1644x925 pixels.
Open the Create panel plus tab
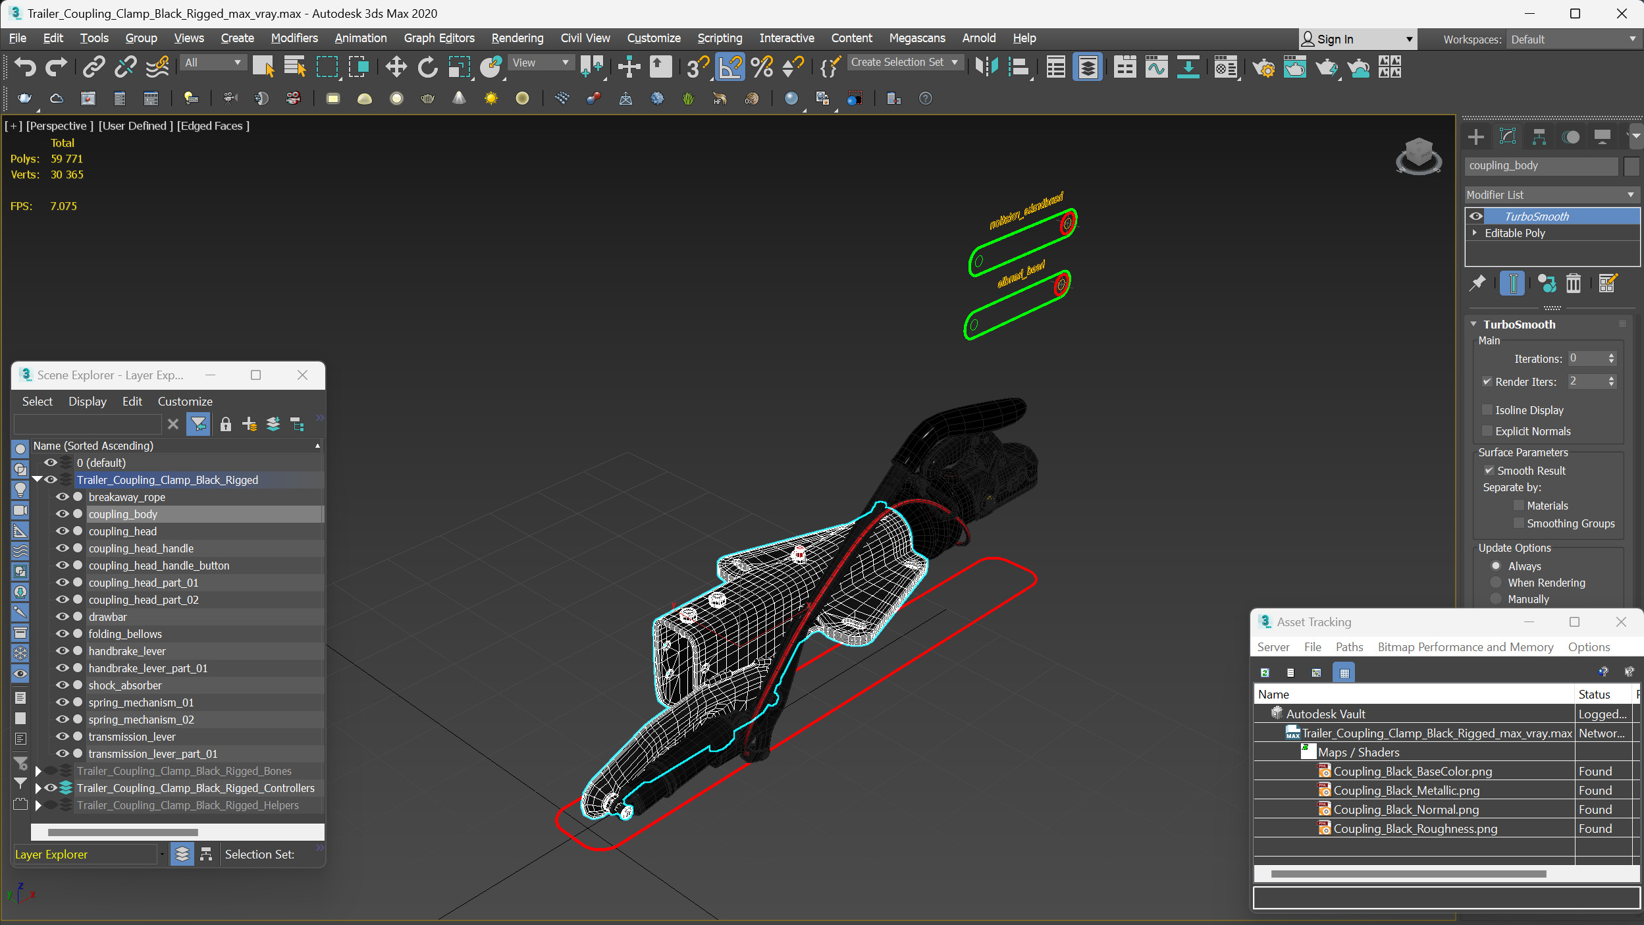point(1476,137)
